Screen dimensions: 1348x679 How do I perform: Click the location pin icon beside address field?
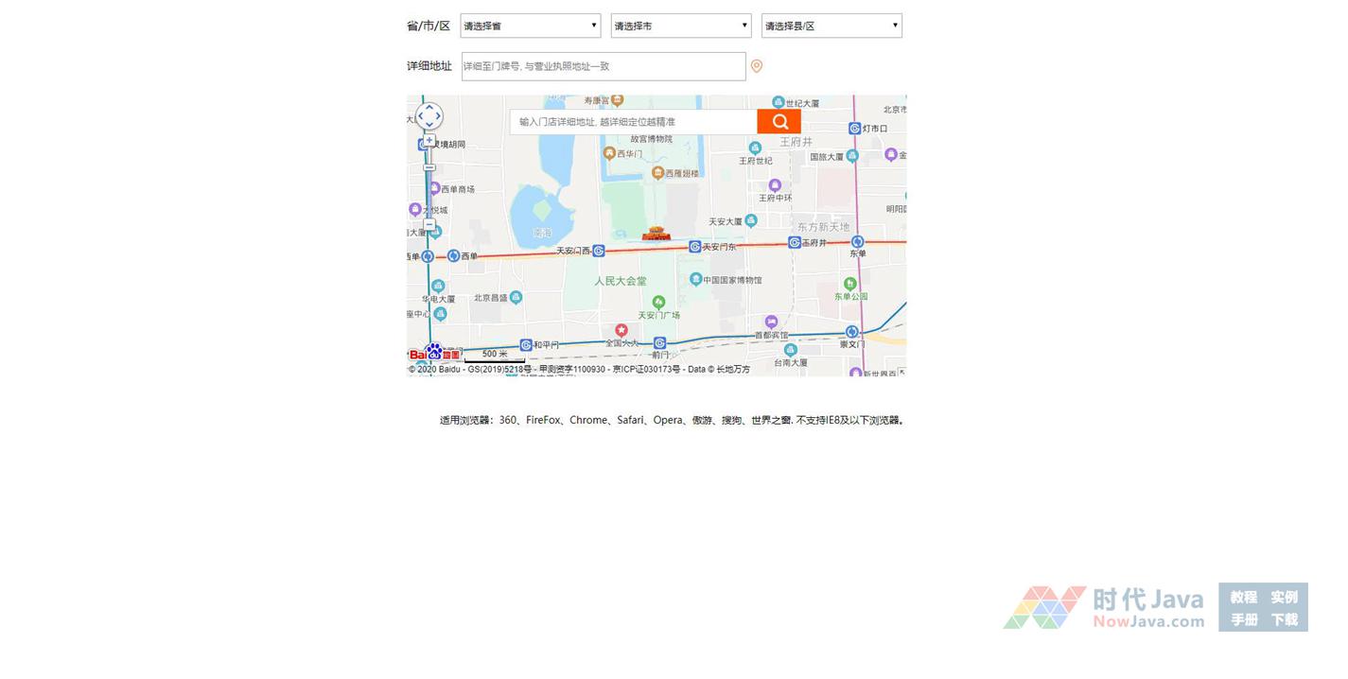(756, 66)
